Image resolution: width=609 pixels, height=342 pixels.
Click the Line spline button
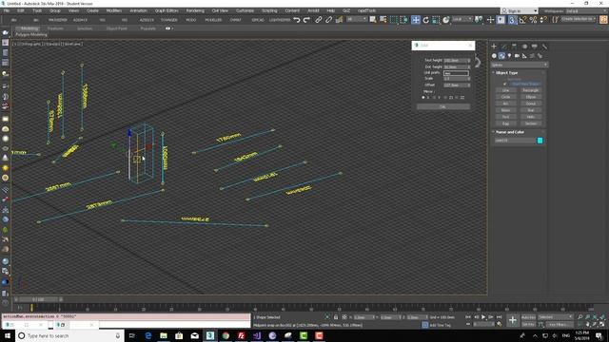pos(505,90)
